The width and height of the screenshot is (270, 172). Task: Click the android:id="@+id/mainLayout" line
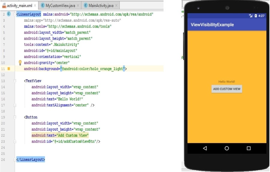tap(50, 51)
